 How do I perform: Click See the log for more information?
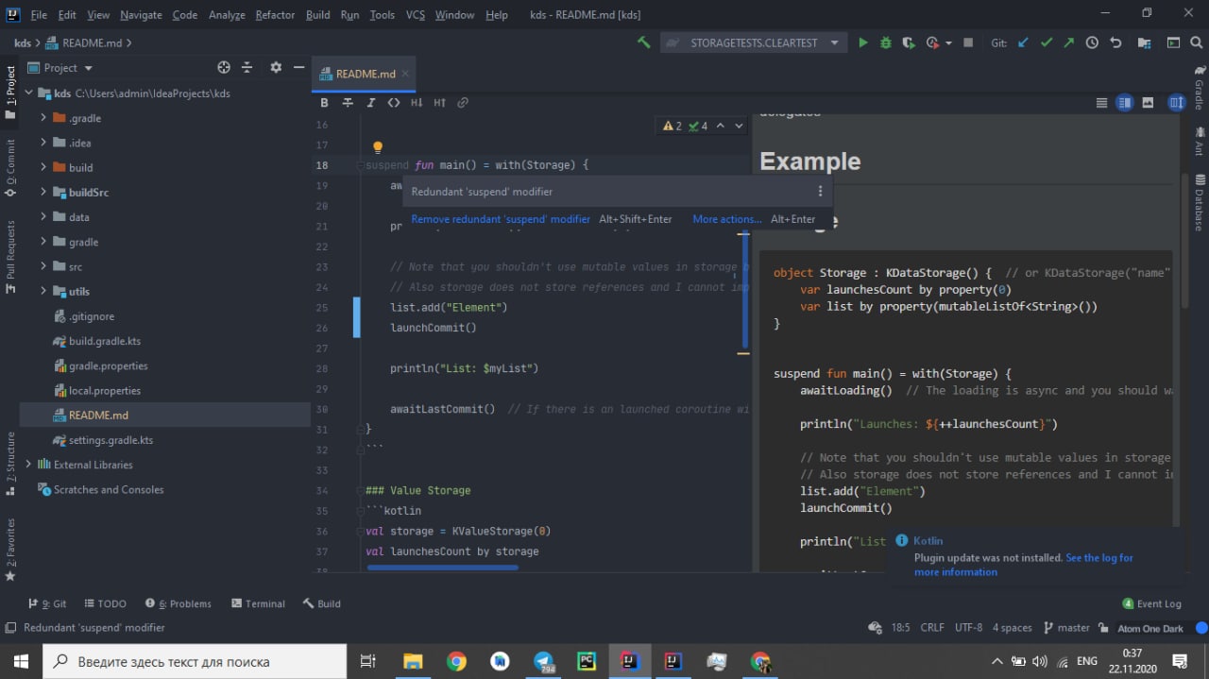[x=1024, y=565]
